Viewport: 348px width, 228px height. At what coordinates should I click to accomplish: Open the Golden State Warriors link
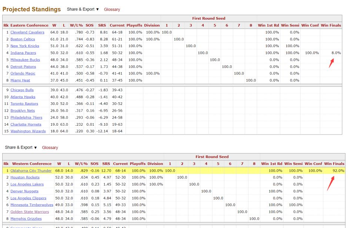(x=29, y=212)
